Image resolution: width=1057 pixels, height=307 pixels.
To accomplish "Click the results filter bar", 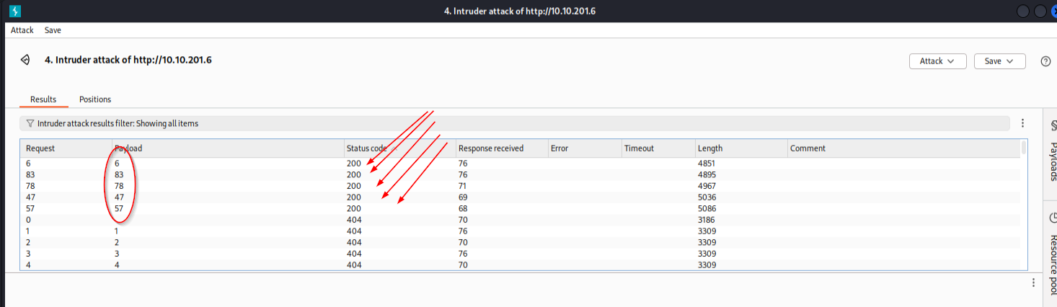I will click(x=505, y=123).
